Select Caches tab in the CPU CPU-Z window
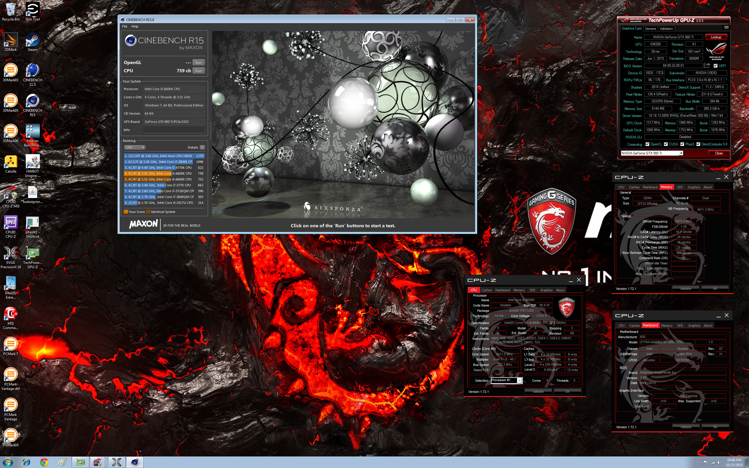Image resolution: width=749 pixels, height=468 pixels. [487, 290]
